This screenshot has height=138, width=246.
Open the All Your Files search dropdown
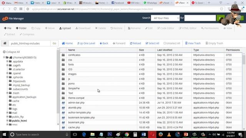tap(165, 18)
